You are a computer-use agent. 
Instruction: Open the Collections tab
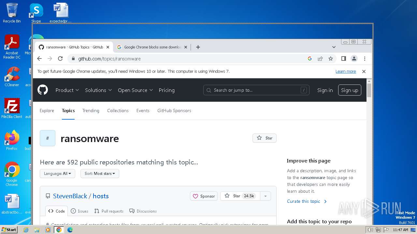[x=118, y=110]
